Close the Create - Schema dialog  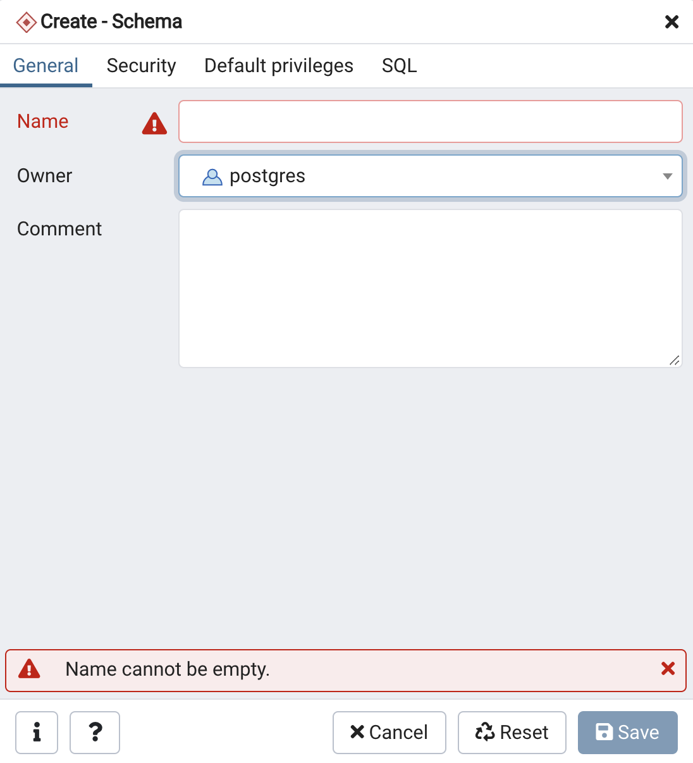click(672, 22)
